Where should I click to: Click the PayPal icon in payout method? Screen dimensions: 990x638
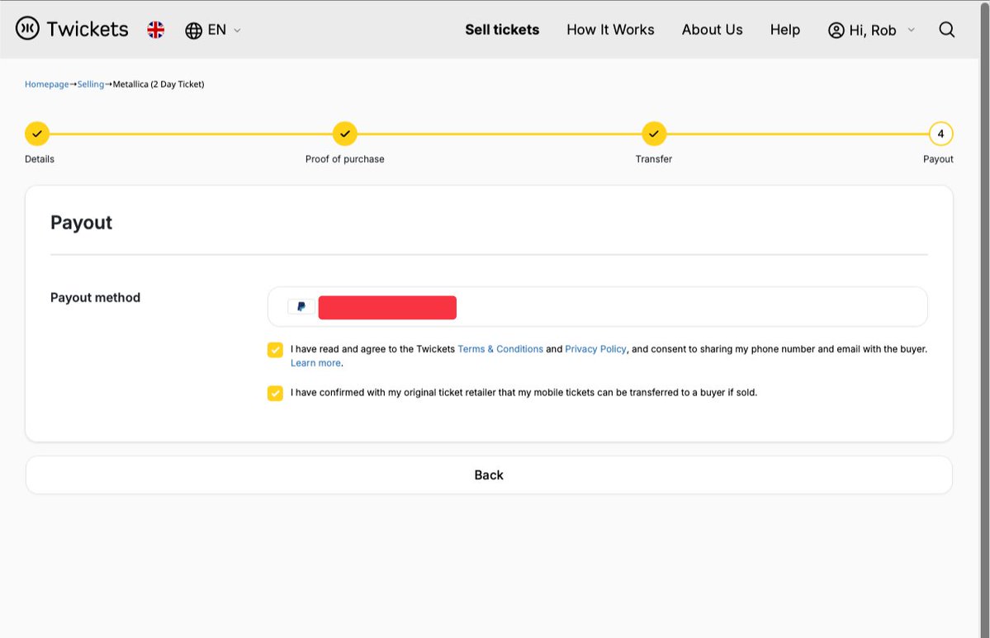click(x=301, y=307)
